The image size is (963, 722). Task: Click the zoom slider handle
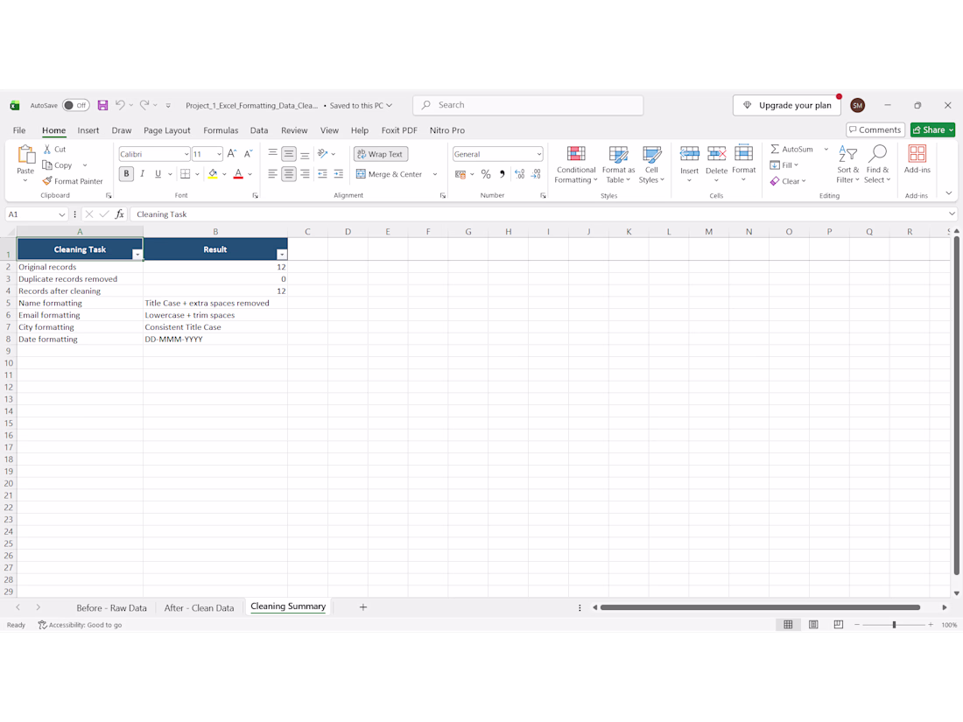894,624
